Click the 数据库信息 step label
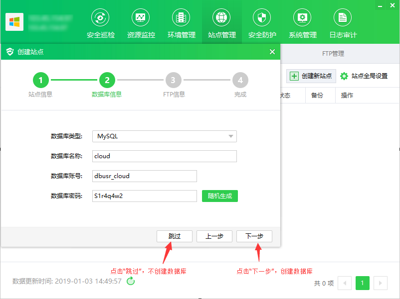Screen dimensions: 400x299 point(107,95)
